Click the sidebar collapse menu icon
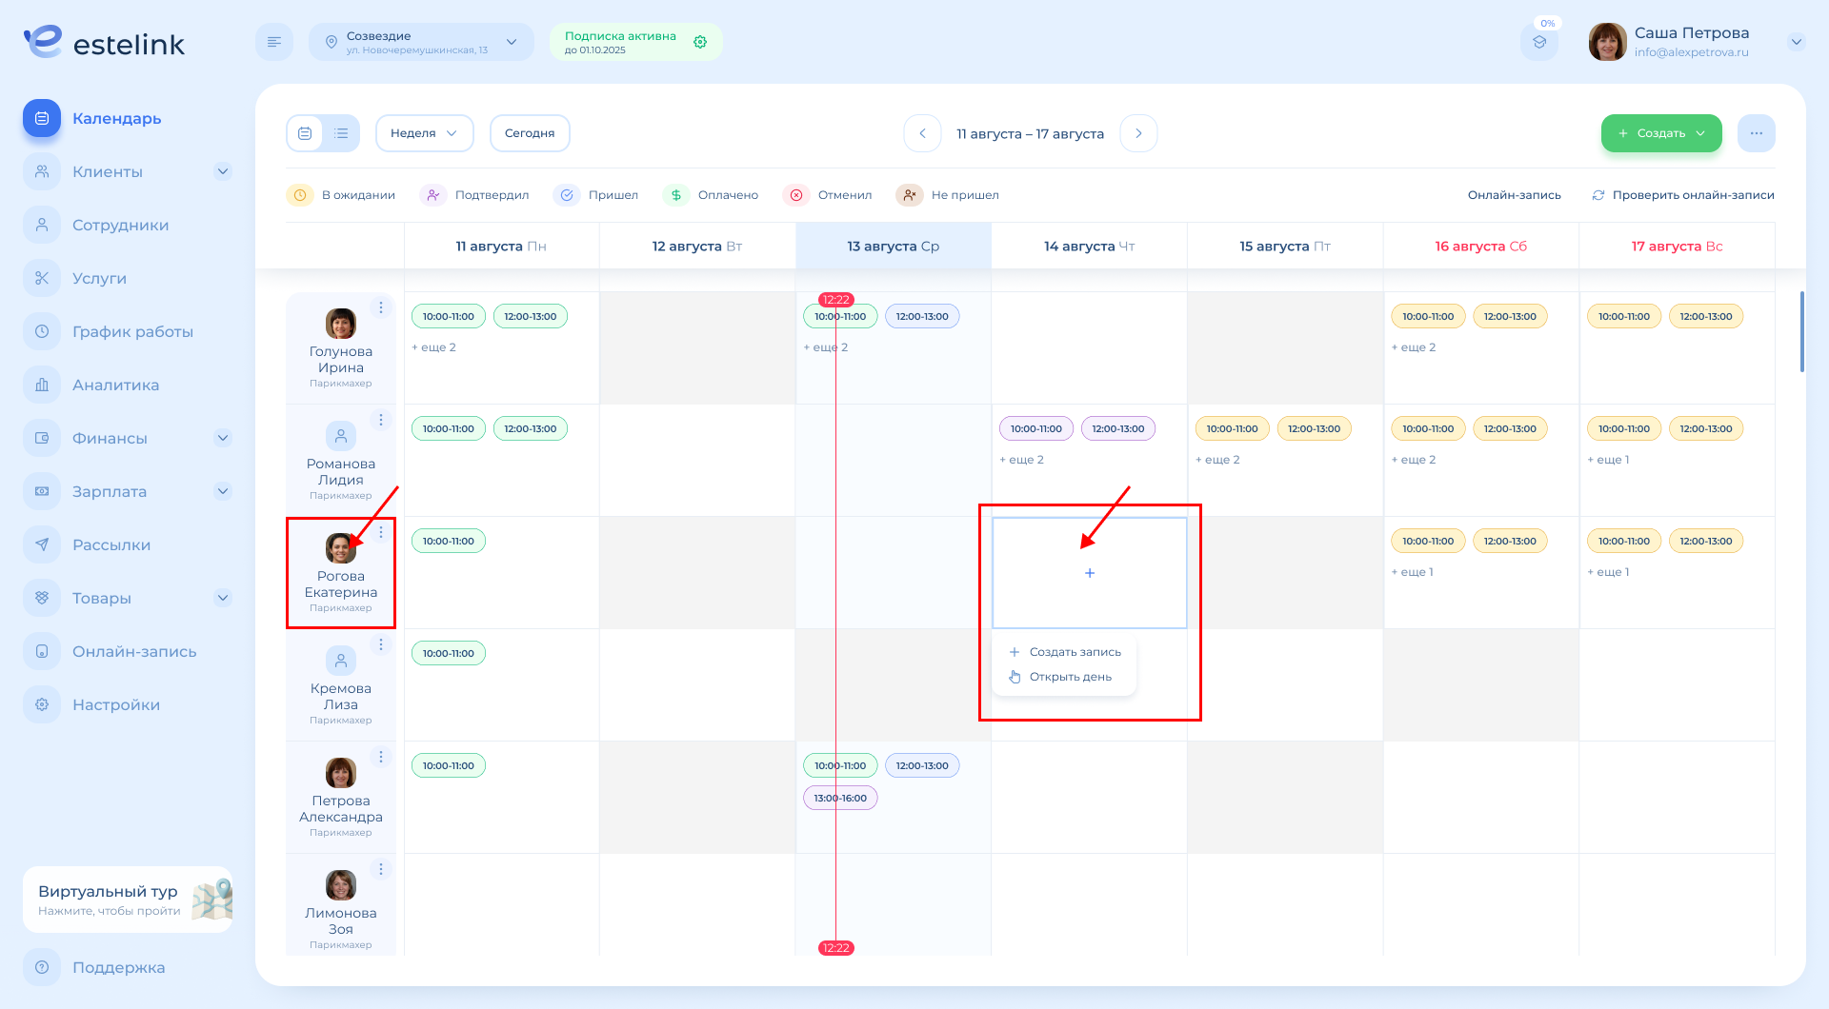 pos(274,42)
